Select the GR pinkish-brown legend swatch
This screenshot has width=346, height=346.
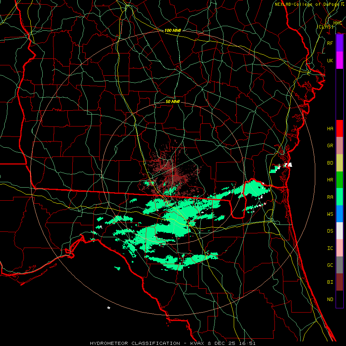pos(339,146)
